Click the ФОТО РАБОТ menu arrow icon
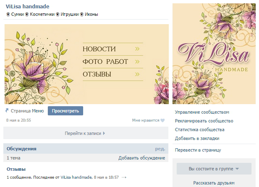The width and height of the screenshot is (259, 187). click(137, 62)
